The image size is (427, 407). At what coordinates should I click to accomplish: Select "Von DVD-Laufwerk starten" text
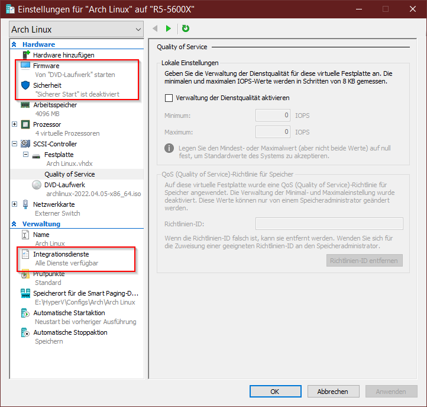click(x=75, y=75)
